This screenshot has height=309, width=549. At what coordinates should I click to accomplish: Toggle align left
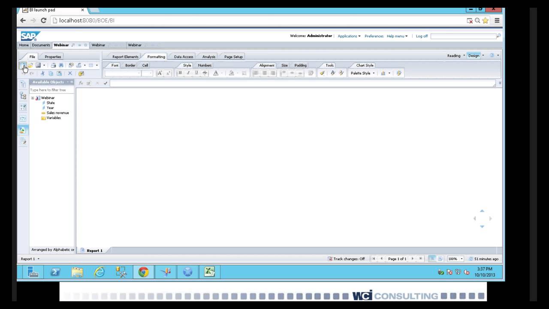click(x=256, y=73)
